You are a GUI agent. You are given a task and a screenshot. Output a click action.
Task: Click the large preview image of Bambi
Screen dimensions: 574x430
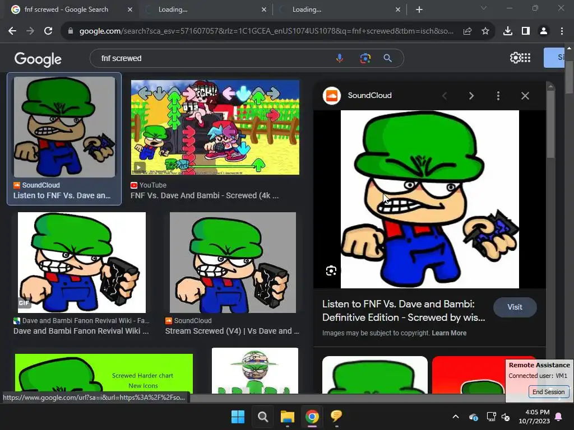click(x=430, y=199)
